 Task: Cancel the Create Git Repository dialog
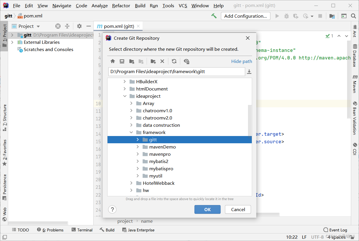coord(238,209)
